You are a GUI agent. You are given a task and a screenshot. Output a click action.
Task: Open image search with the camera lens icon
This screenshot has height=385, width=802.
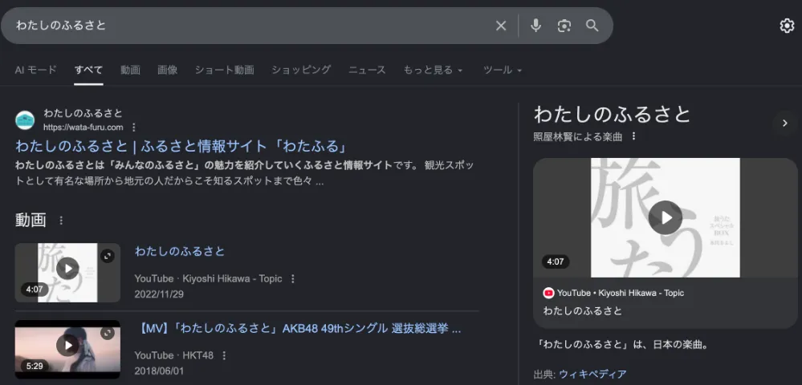tap(564, 26)
